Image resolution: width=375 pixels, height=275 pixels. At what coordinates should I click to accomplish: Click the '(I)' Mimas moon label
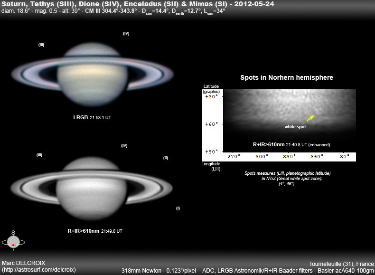tap(178, 208)
